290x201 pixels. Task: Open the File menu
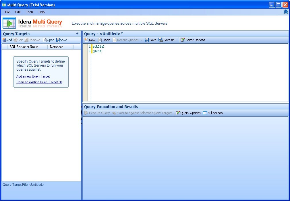pos(7,12)
